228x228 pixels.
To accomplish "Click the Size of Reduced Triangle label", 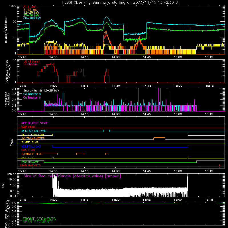I will click(x=72, y=176).
